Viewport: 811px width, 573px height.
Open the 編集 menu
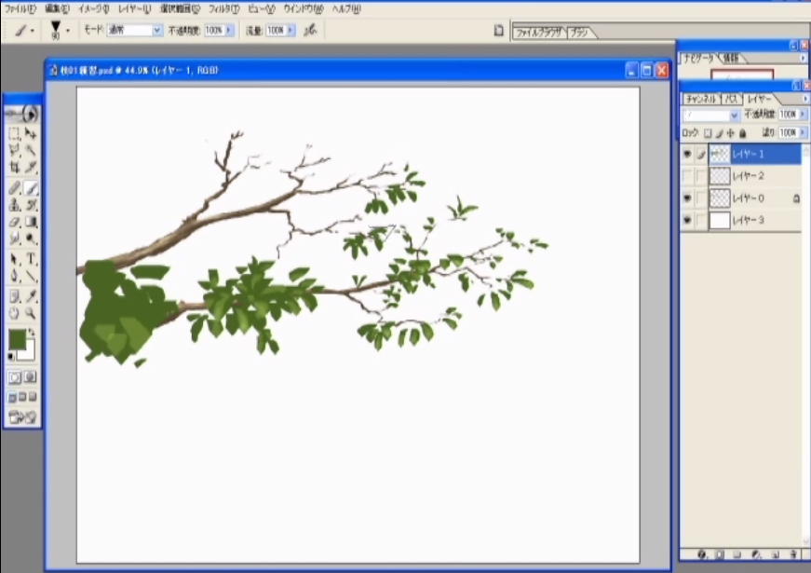point(57,8)
